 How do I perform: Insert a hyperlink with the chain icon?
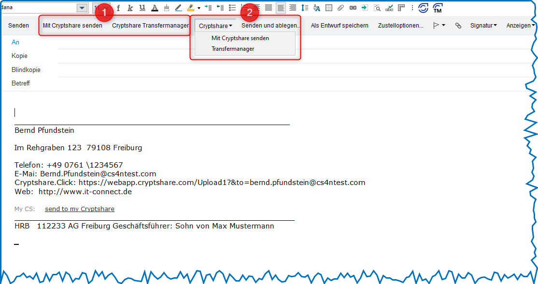[x=353, y=8]
